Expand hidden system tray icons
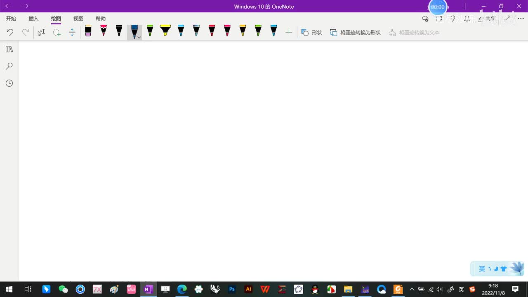Screen dimensions: 528x297 pyautogui.click(x=412, y=289)
